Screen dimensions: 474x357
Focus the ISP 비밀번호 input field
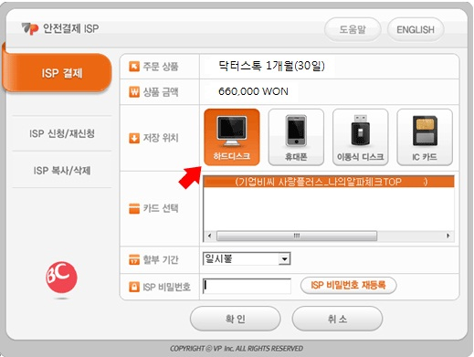[x=247, y=286]
